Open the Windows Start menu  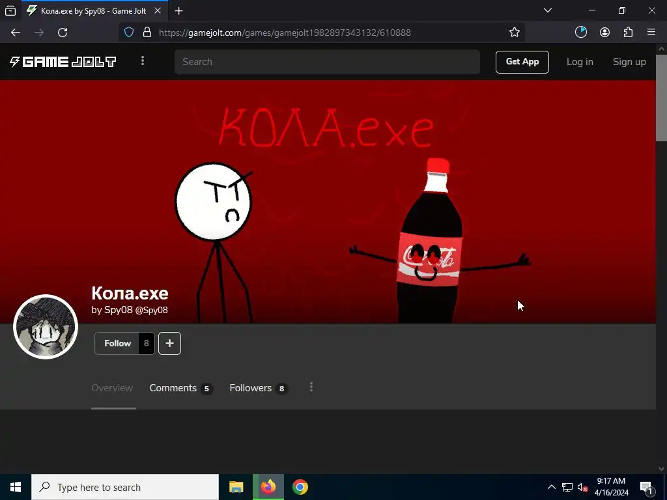pyautogui.click(x=16, y=487)
